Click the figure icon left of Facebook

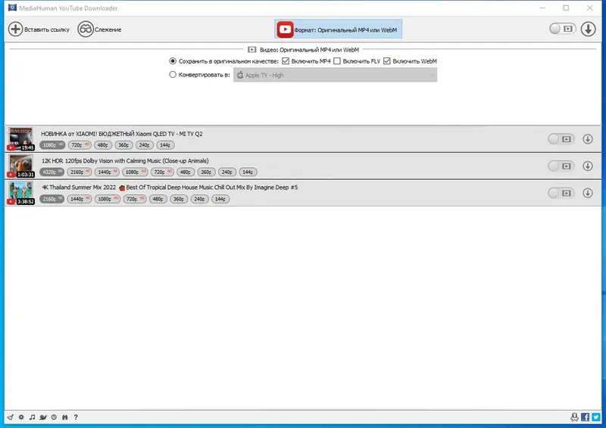pyautogui.click(x=574, y=417)
